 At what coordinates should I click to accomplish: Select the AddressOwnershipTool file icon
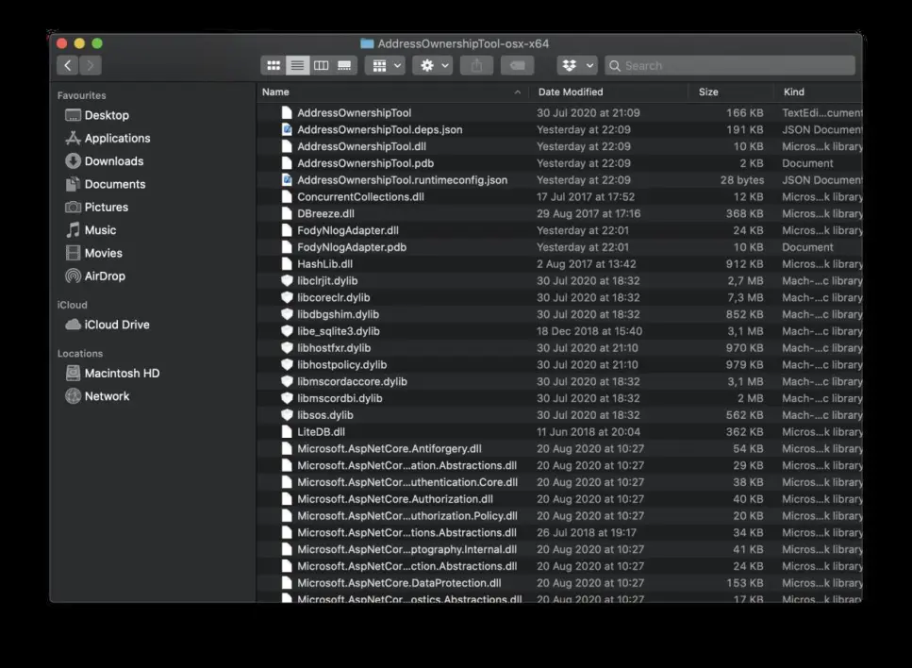287,113
